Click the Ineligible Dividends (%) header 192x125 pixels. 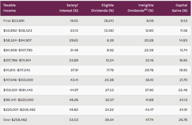click(140, 8)
